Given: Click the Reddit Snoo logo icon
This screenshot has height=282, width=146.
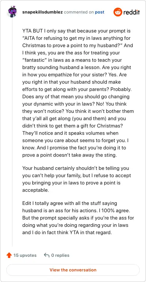Looking at the screenshot, I should tap(118, 12).
